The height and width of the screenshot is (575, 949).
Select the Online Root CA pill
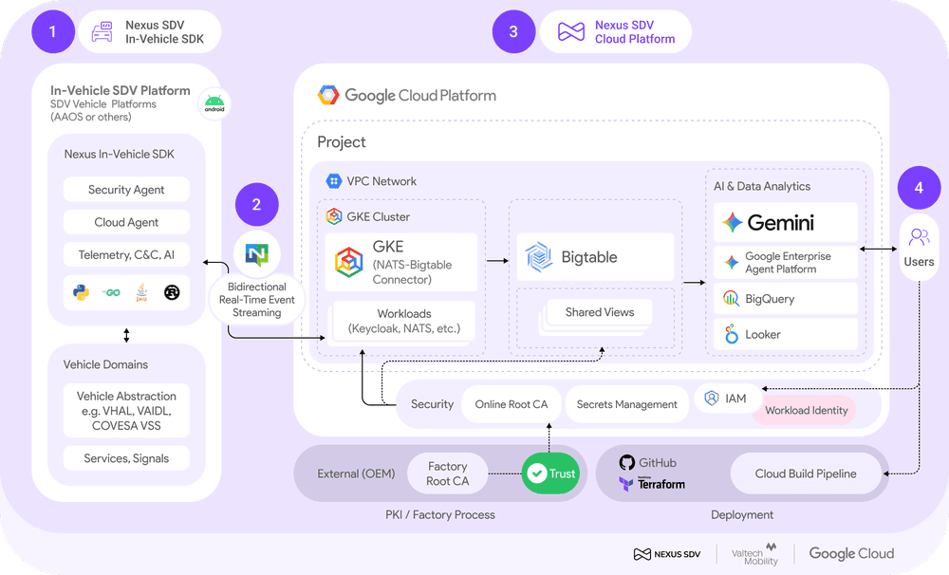511,404
